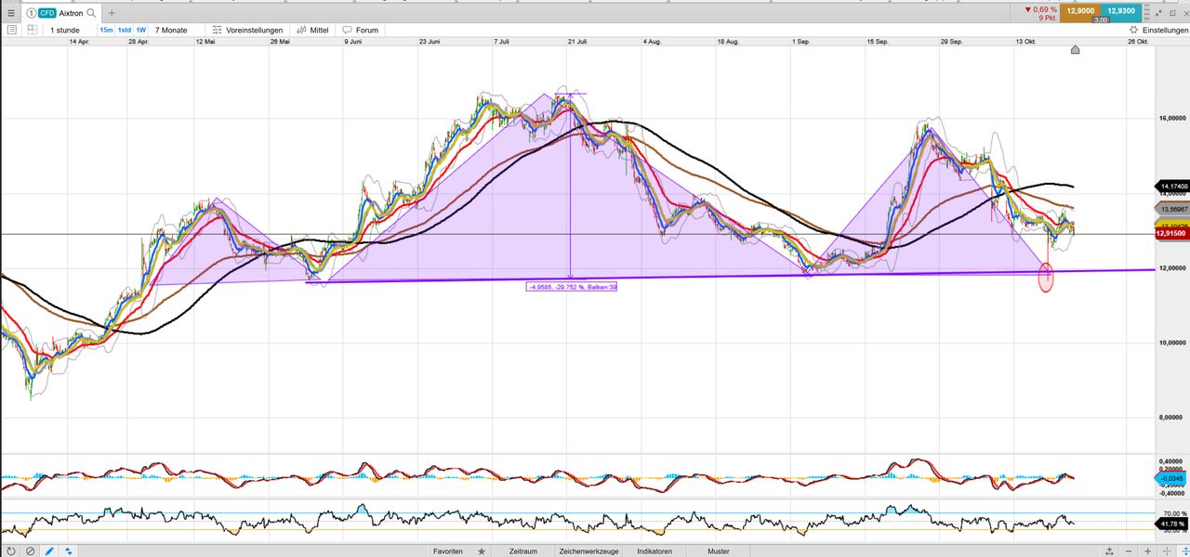Select the 1W timeframe toggle

click(141, 30)
